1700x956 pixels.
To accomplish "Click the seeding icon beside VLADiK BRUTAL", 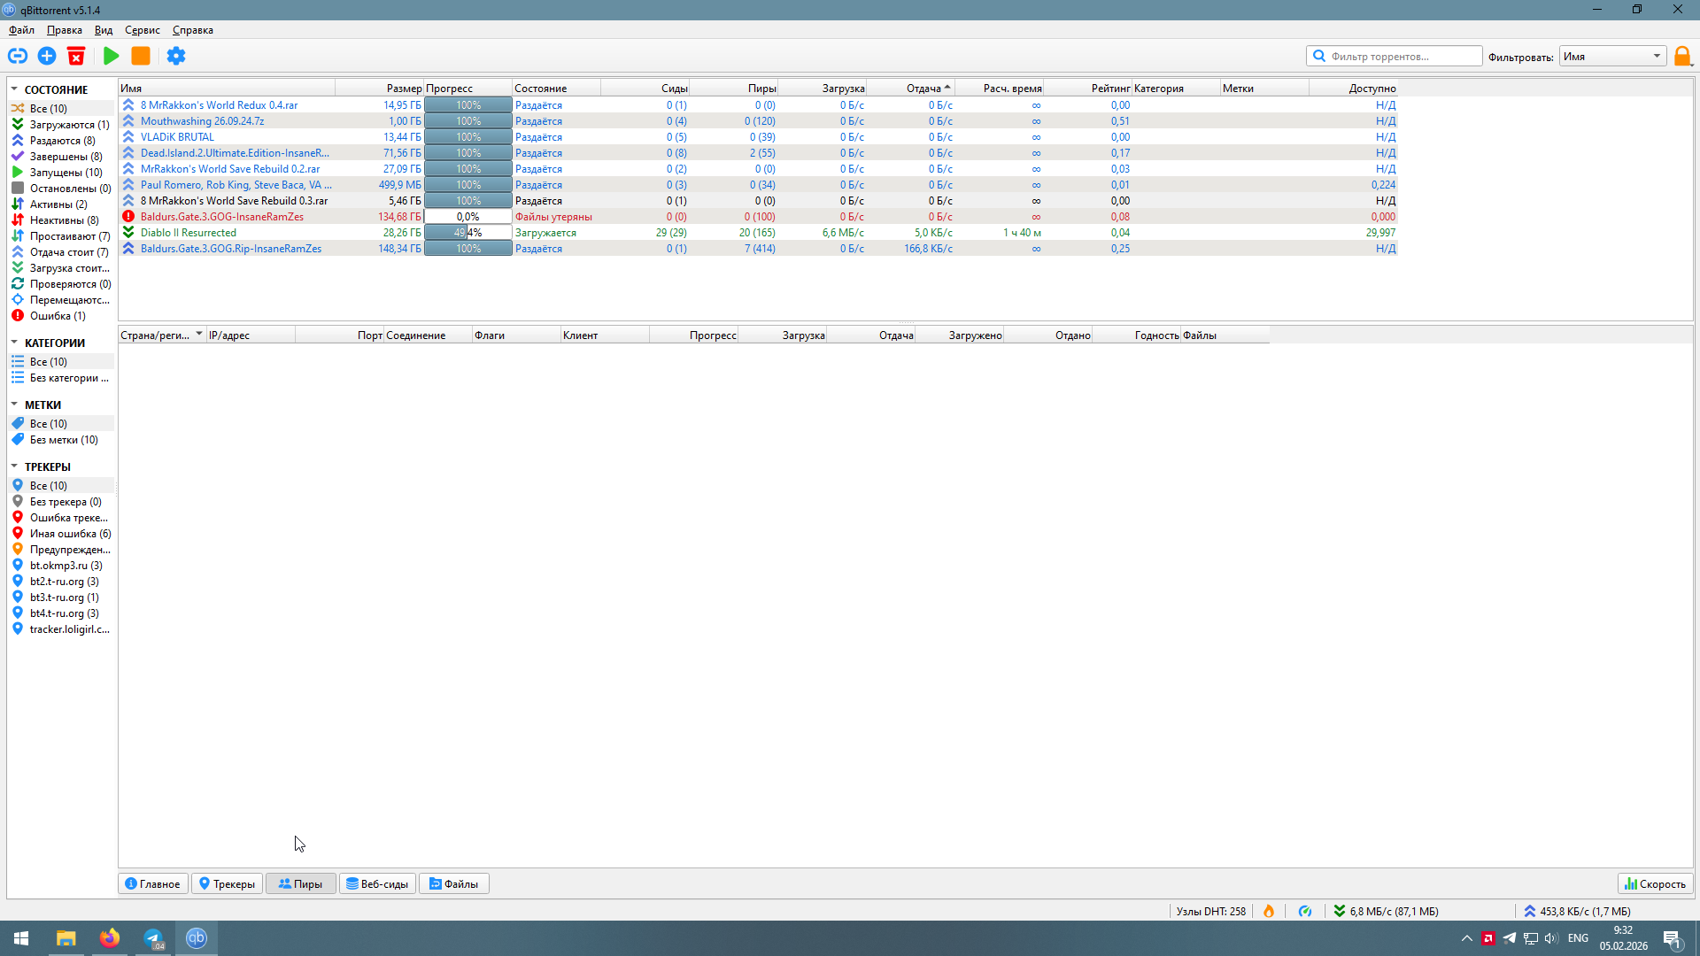I will pyautogui.click(x=128, y=137).
